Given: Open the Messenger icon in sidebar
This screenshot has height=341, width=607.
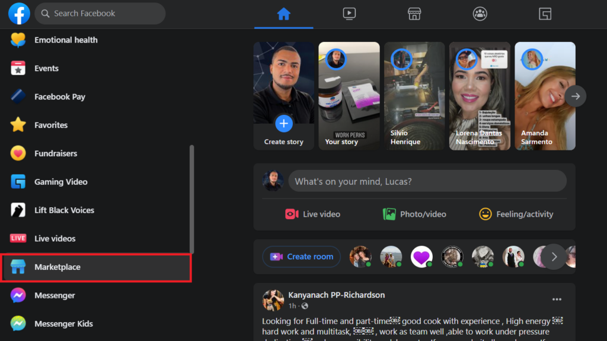Looking at the screenshot, I should pos(18,295).
